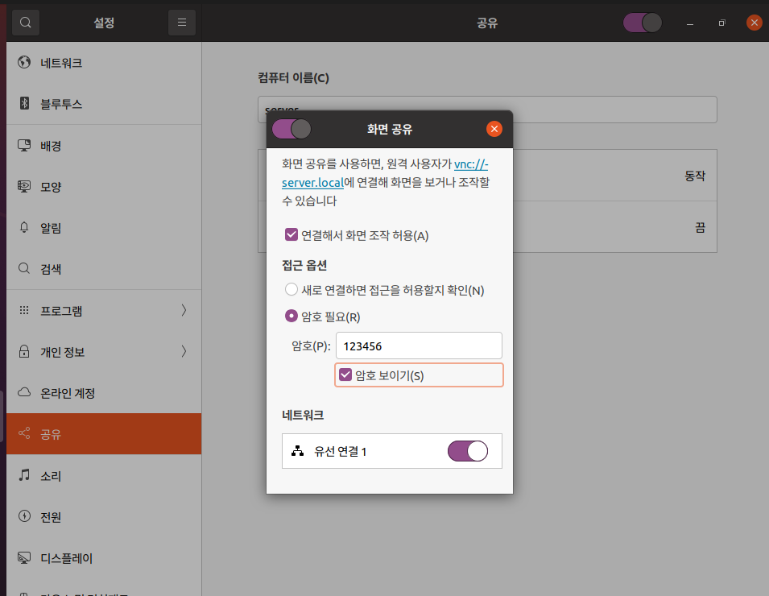The height and width of the screenshot is (596, 769).
Task: Open 네트워크 settings panel
Action: [104, 63]
